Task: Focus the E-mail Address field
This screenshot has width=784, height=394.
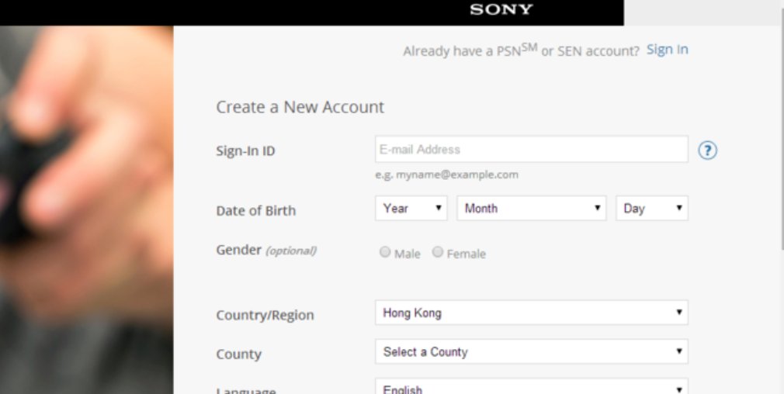Action: click(x=532, y=150)
